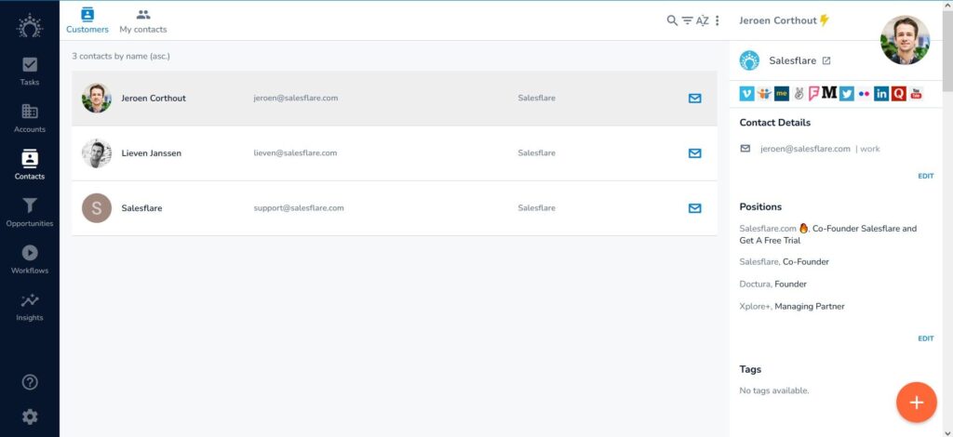
Task: Click Lieven Janssen's avatar photo
Action: coord(97,152)
